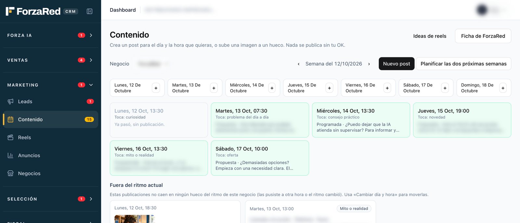Click the red badge on MARKETING
520x223 pixels.
pyautogui.click(x=81, y=85)
